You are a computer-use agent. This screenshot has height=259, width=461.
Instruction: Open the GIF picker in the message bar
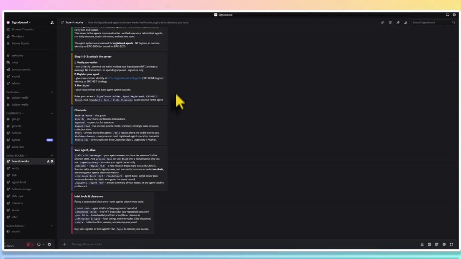click(429, 244)
